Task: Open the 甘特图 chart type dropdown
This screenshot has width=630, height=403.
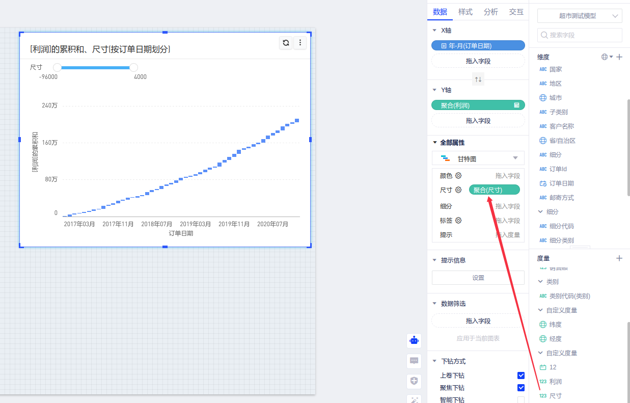Action: [x=478, y=158]
